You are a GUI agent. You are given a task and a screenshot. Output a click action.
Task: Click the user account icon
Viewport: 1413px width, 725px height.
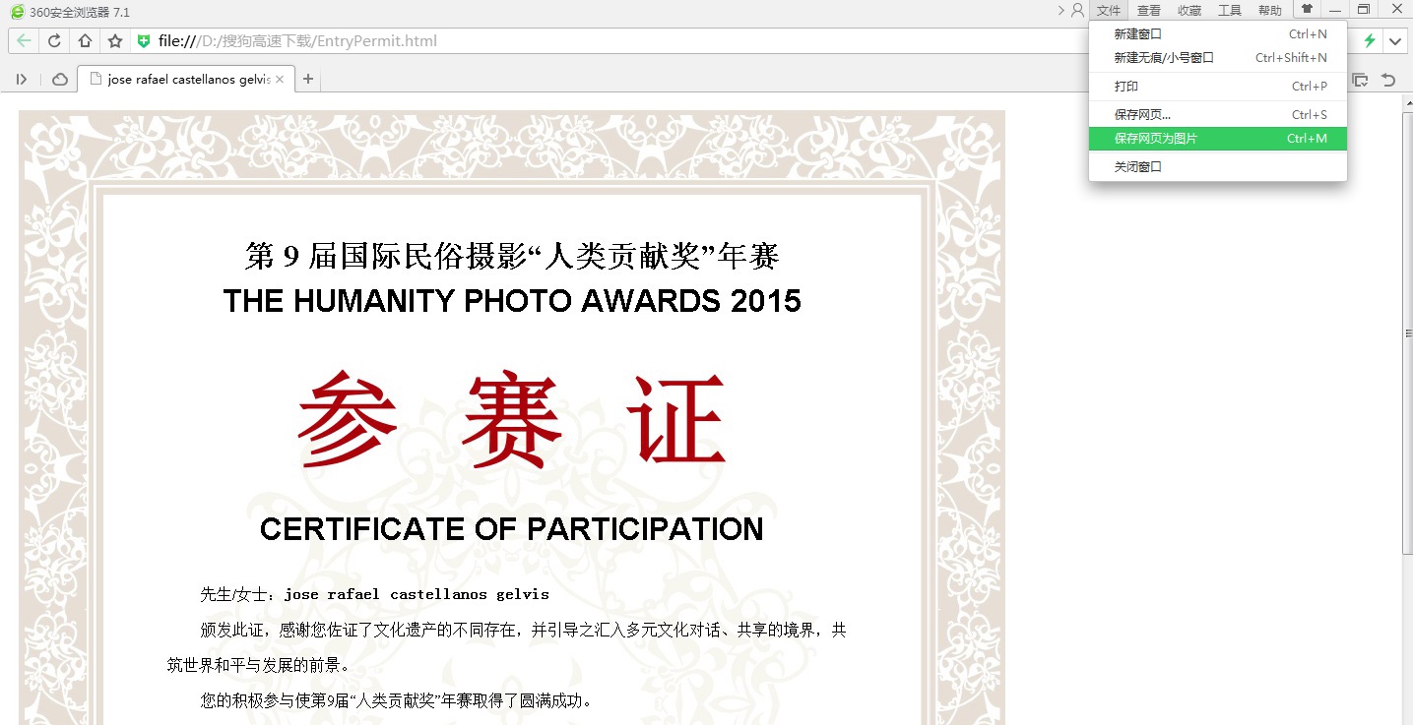tap(1078, 11)
